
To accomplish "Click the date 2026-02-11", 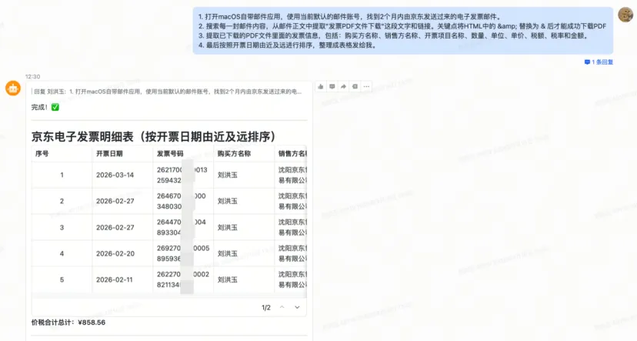I will [x=114, y=279].
